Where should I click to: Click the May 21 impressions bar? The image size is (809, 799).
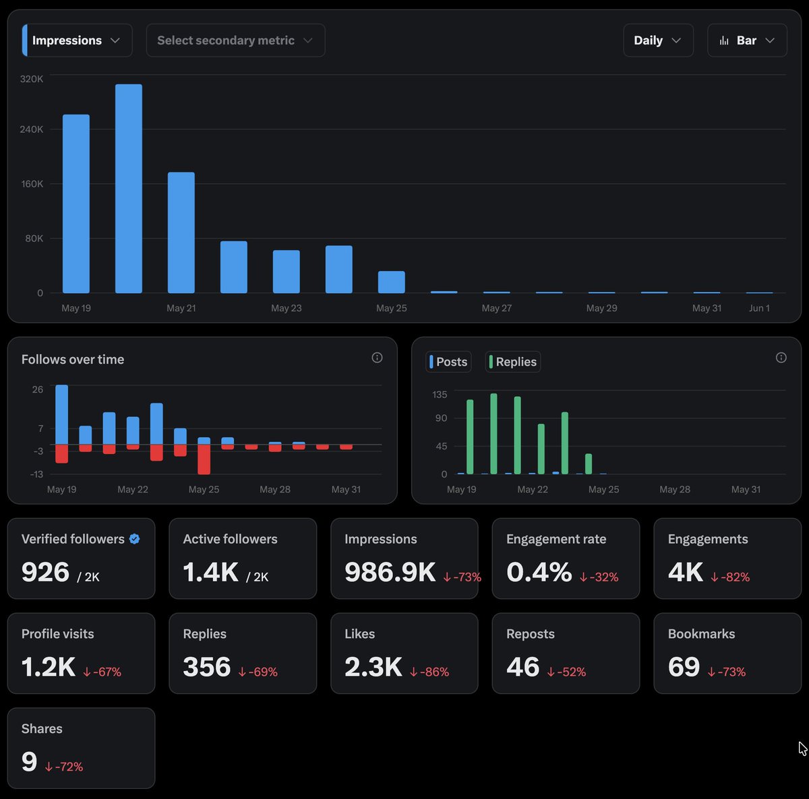(181, 232)
